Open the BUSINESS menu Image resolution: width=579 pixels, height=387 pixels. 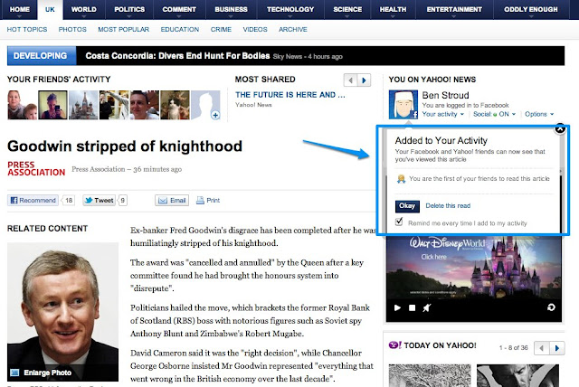(232, 10)
